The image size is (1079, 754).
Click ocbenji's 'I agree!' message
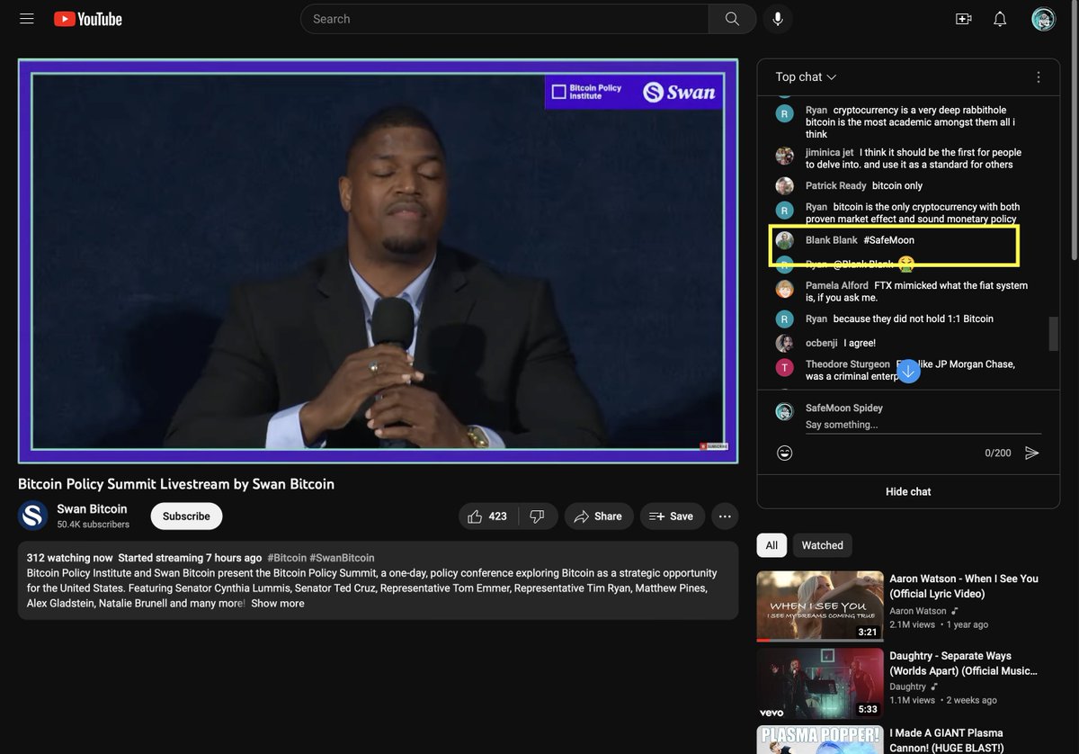860,343
